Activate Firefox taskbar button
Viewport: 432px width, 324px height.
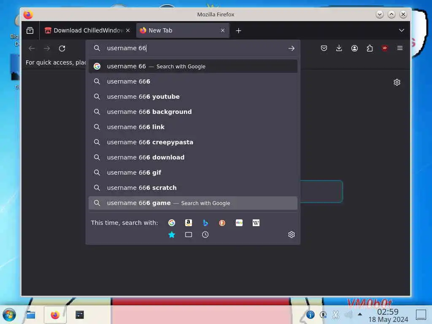(x=55, y=315)
